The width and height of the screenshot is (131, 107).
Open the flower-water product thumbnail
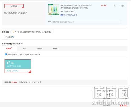[54, 10]
